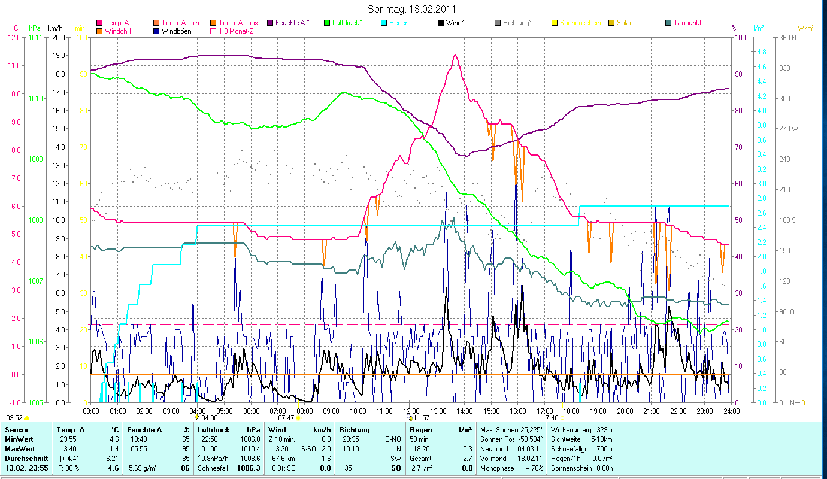Click the 5.69 g/m² value

click(x=144, y=468)
